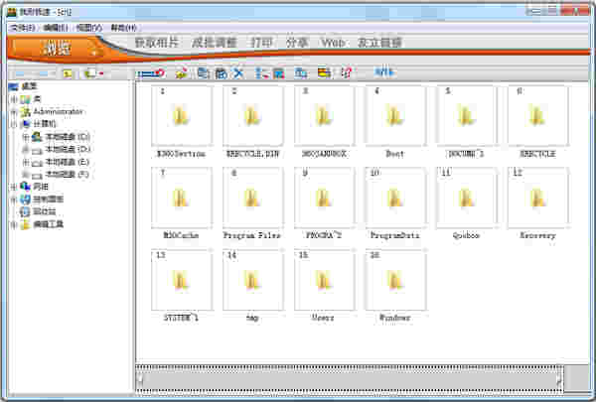Click the paste clipboard toolbar icon
The width and height of the screenshot is (596, 402).
coord(221,72)
